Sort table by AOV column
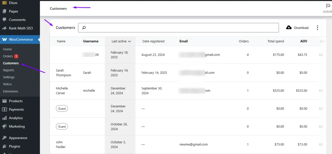This screenshot has height=154, width=332. click(x=304, y=41)
